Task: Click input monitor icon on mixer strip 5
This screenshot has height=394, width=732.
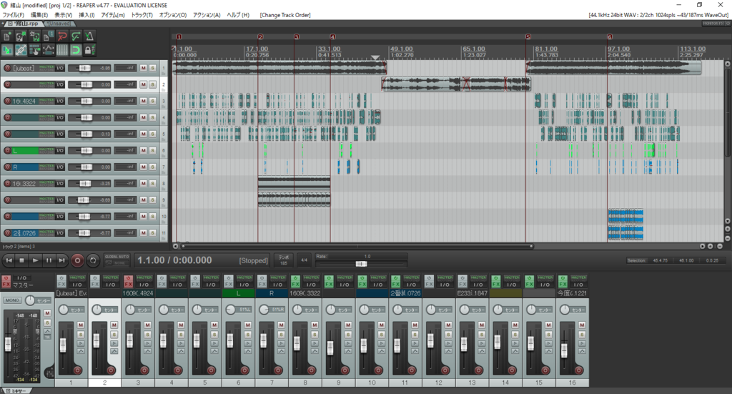Action: 214,343
